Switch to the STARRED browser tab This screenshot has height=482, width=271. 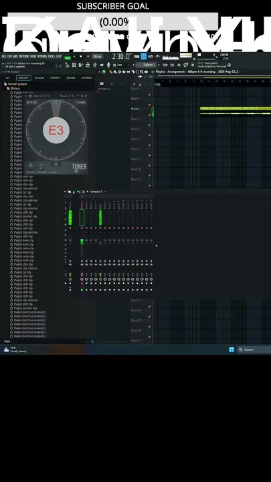[x=86, y=78]
